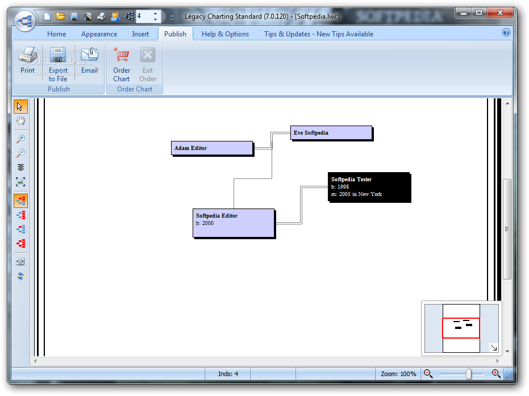
Task: Switch to the Home ribbon tab
Action: (57, 34)
